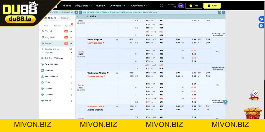Dismiss with the blue X floating button

click(x=261, y=26)
